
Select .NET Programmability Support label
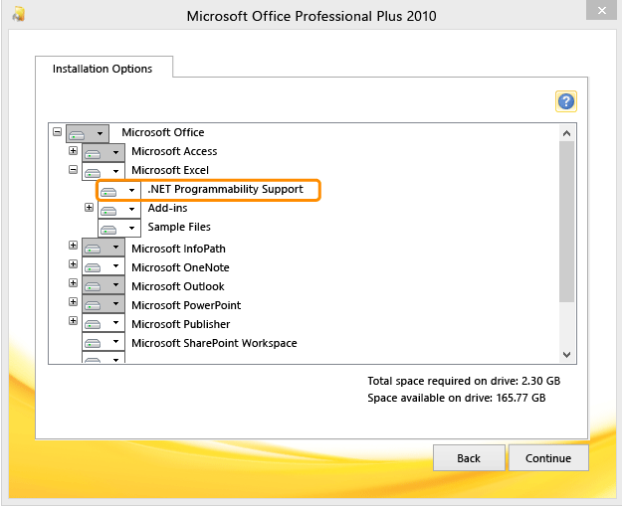tap(225, 190)
